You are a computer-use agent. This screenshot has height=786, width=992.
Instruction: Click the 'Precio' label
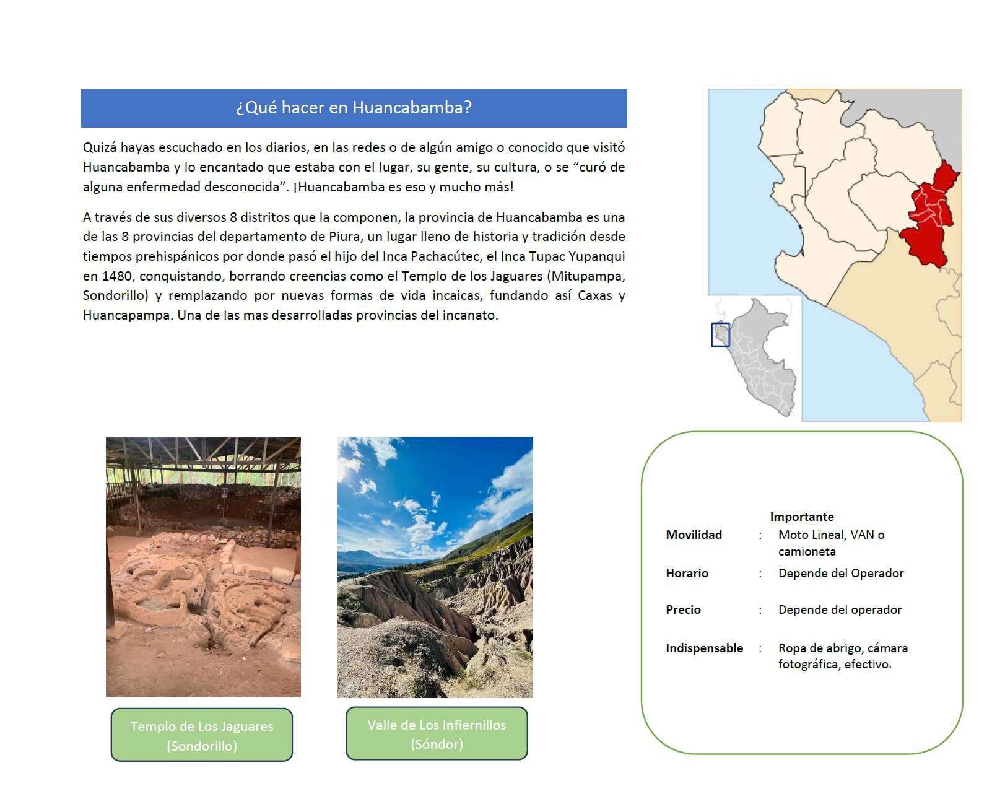click(683, 609)
